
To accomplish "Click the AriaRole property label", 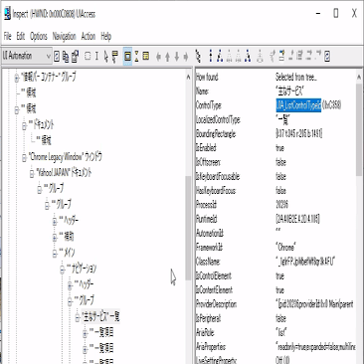I will coord(205,332).
